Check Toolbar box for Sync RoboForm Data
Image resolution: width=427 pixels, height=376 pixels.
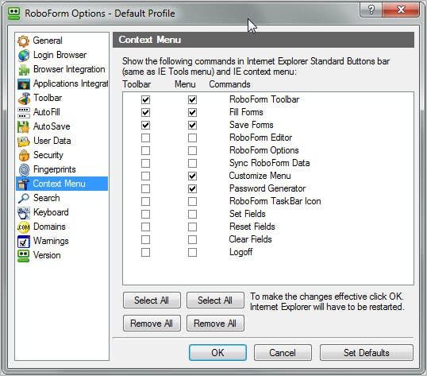[145, 163]
